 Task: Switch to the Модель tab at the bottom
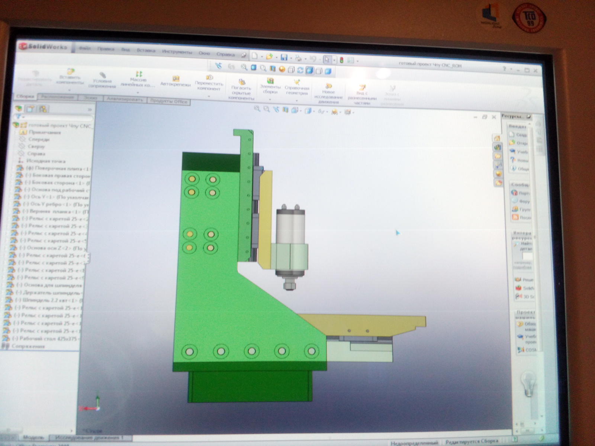tap(33, 437)
